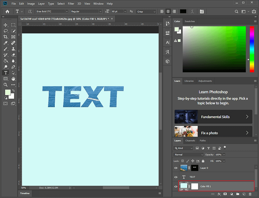Click the Color Fill 1 layer thumbnail
The height and width of the screenshot is (198, 259).
(184, 186)
